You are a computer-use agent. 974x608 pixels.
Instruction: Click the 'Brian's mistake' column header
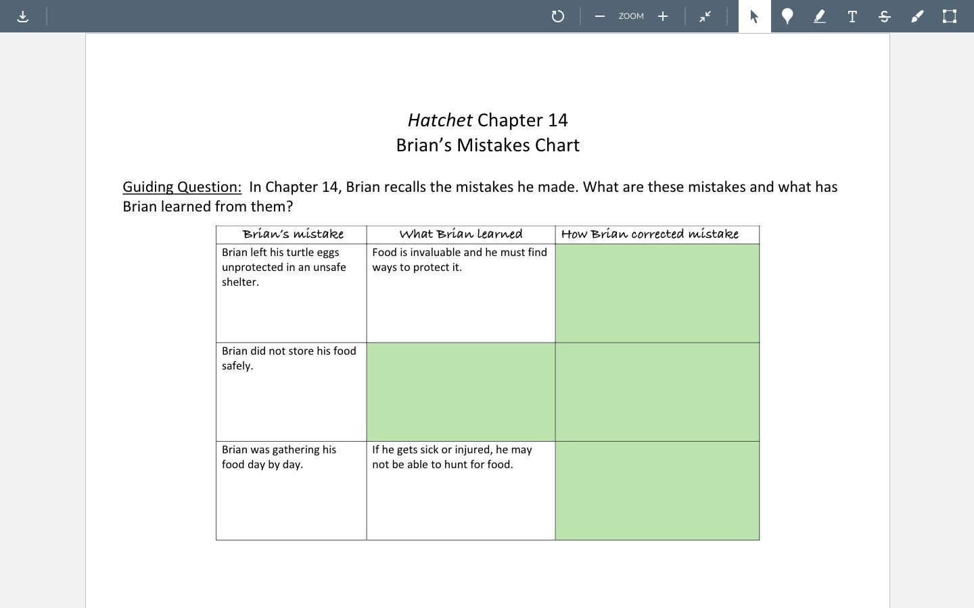pos(293,234)
